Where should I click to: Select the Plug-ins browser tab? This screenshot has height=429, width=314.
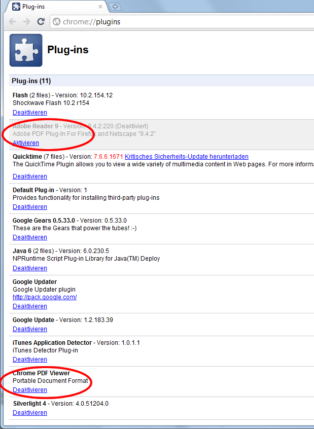(57, 7)
